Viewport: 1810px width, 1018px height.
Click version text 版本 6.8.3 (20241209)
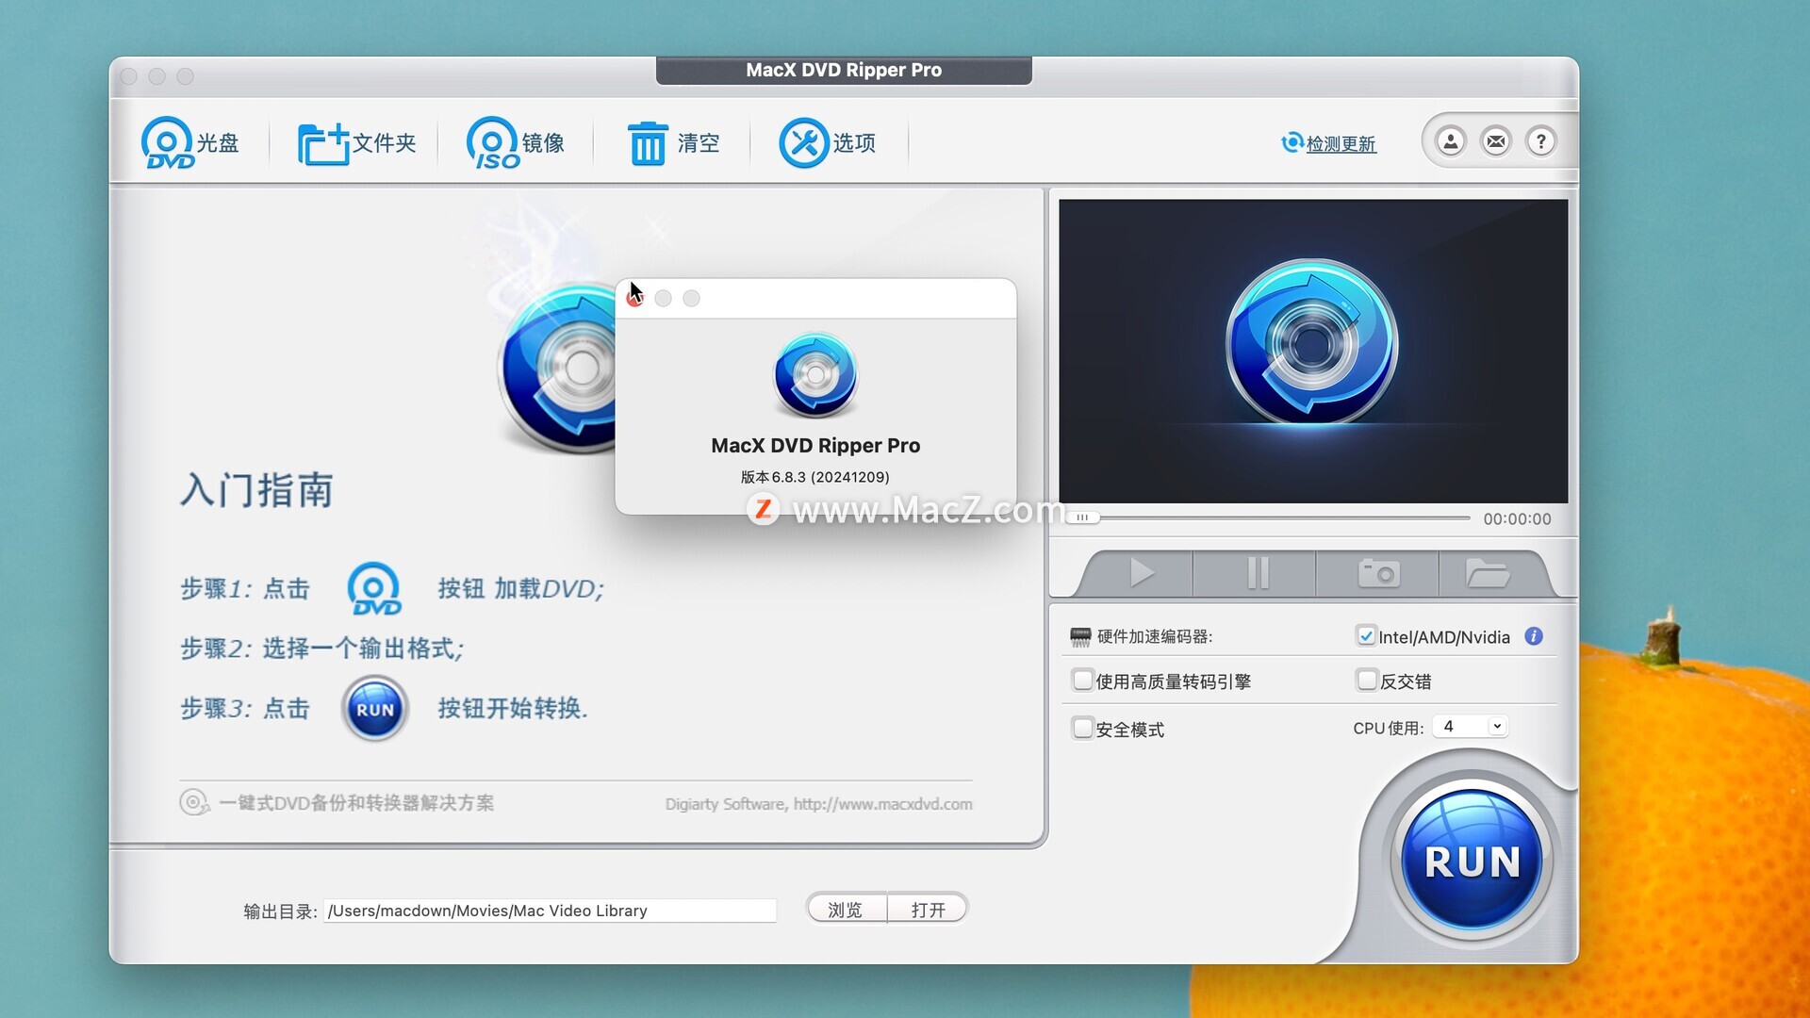[x=815, y=477]
